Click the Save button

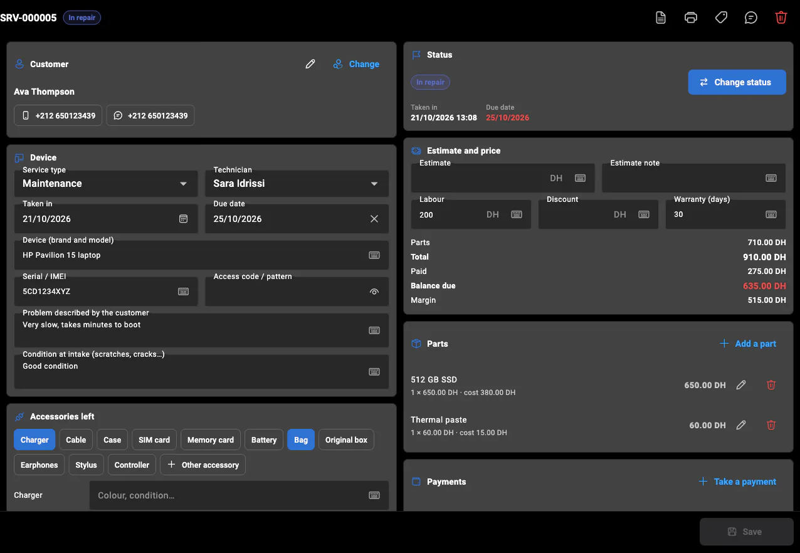click(746, 532)
